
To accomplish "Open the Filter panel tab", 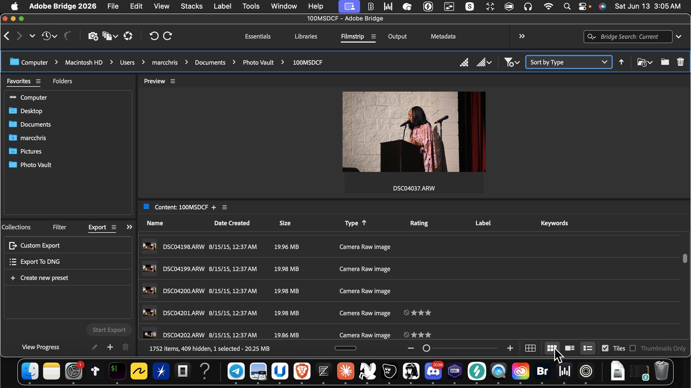I will click(60, 227).
